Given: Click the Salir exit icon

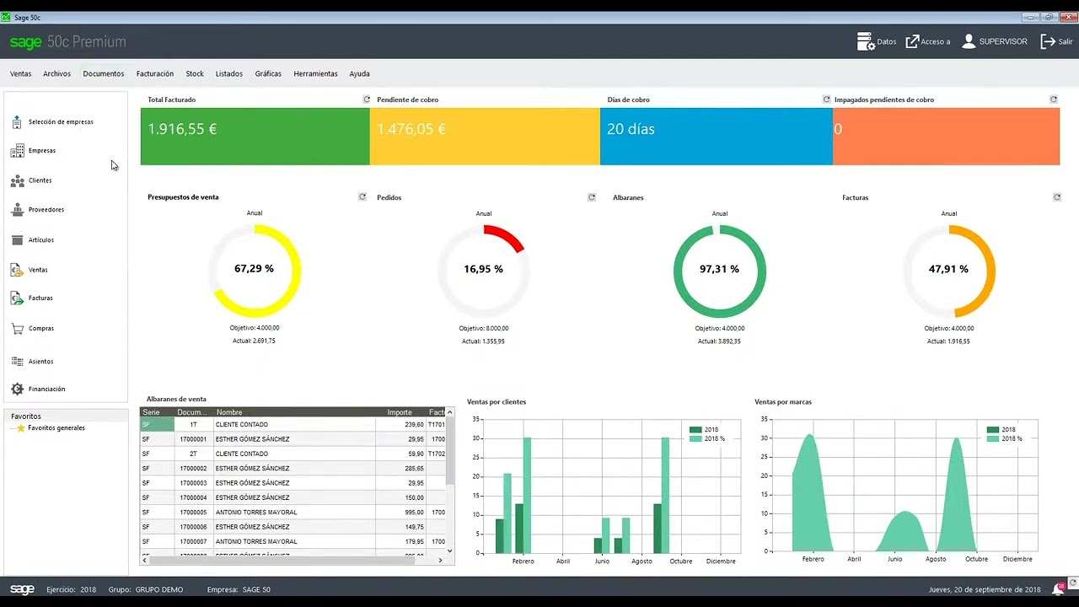Looking at the screenshot, I should coord(1048,41).
